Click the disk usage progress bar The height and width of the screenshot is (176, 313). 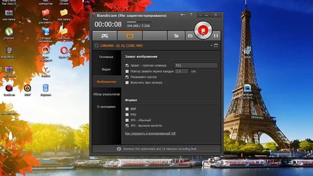pyautogui.click(x=139, y=22)
